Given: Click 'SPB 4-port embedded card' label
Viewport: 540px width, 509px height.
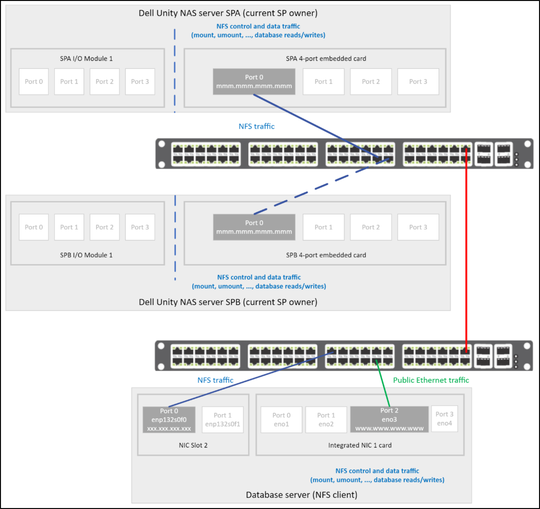Looking at the screenshot, I should coord(326,255).
